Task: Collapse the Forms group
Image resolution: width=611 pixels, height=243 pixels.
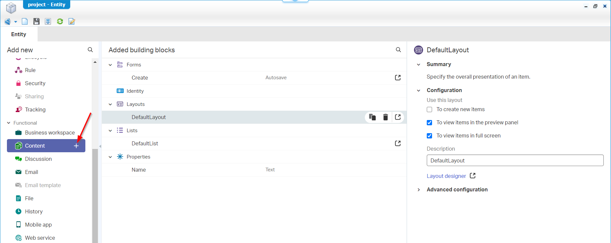Action: [x=110, y=65]
